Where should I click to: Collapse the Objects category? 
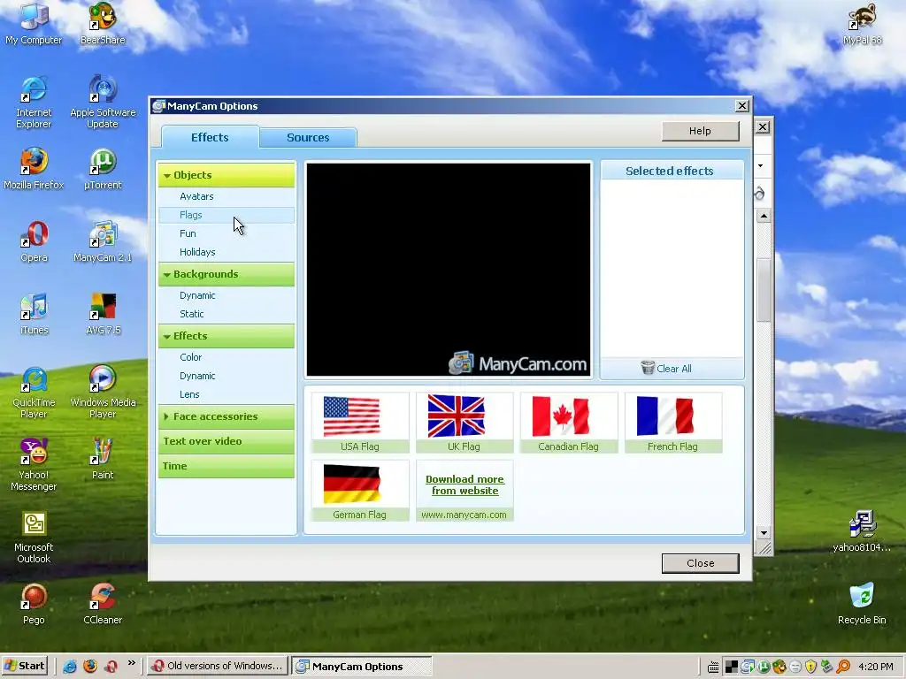[226, 175]
